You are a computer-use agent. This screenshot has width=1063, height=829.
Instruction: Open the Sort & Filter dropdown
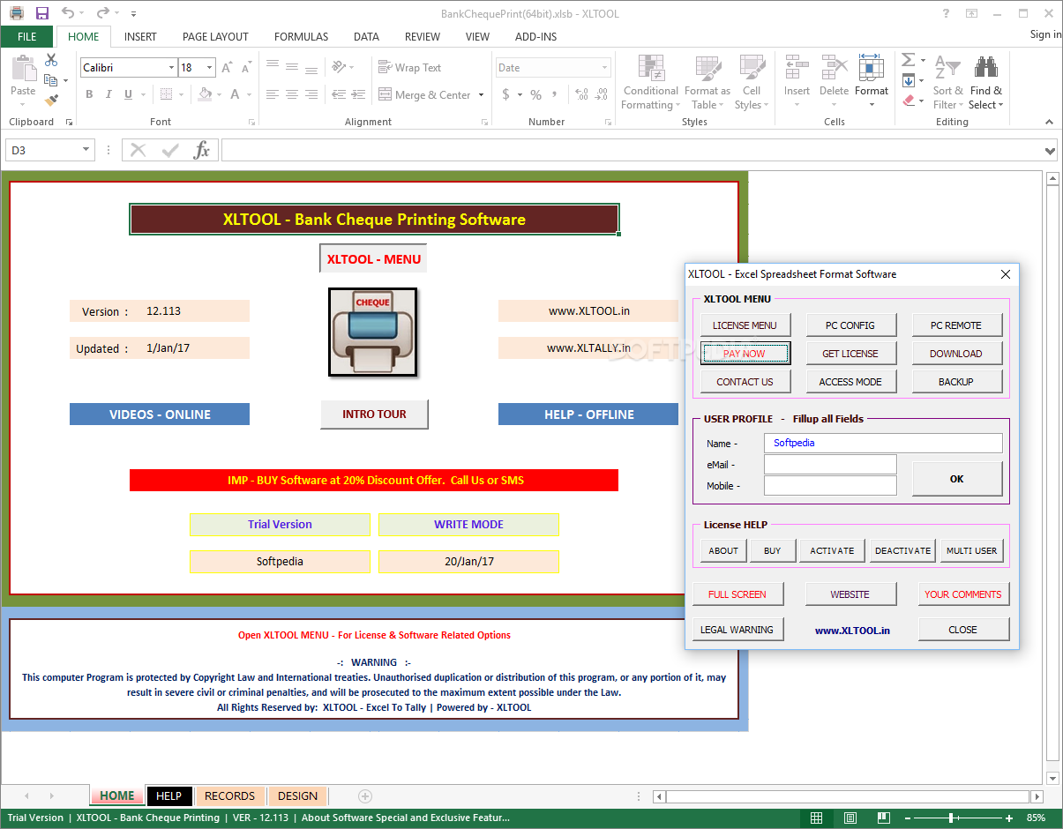(x=948, y=81)
